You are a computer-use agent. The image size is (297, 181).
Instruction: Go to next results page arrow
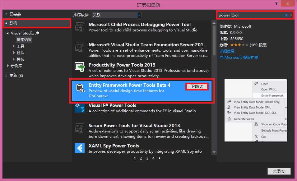(160, 158)
